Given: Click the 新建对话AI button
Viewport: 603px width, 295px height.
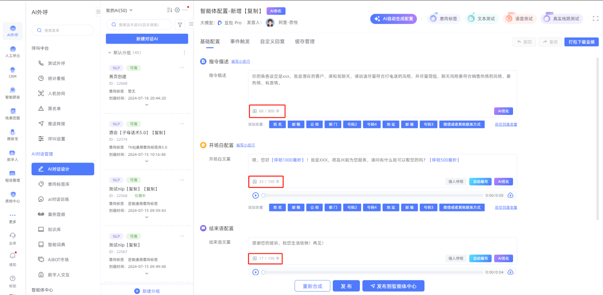Looking at the screenshot, I should [x=147, y=39].
